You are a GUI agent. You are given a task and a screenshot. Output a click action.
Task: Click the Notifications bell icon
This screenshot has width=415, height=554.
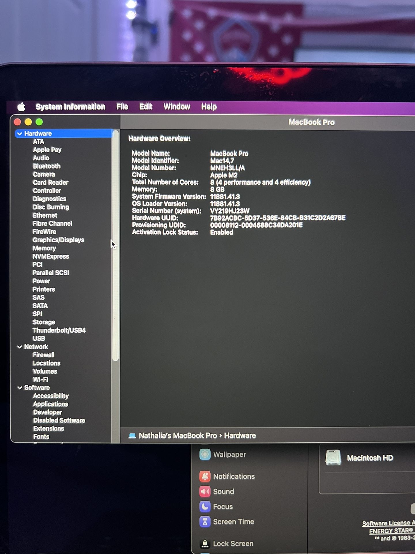[x=205, y=476]
